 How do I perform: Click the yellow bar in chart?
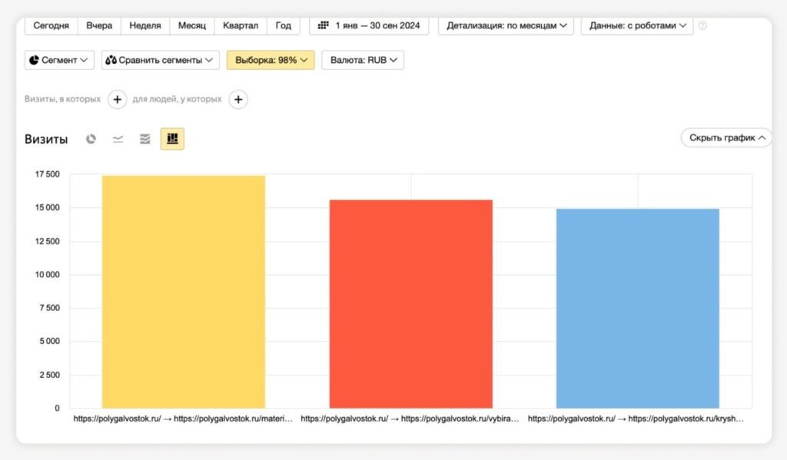coord(184,292)
